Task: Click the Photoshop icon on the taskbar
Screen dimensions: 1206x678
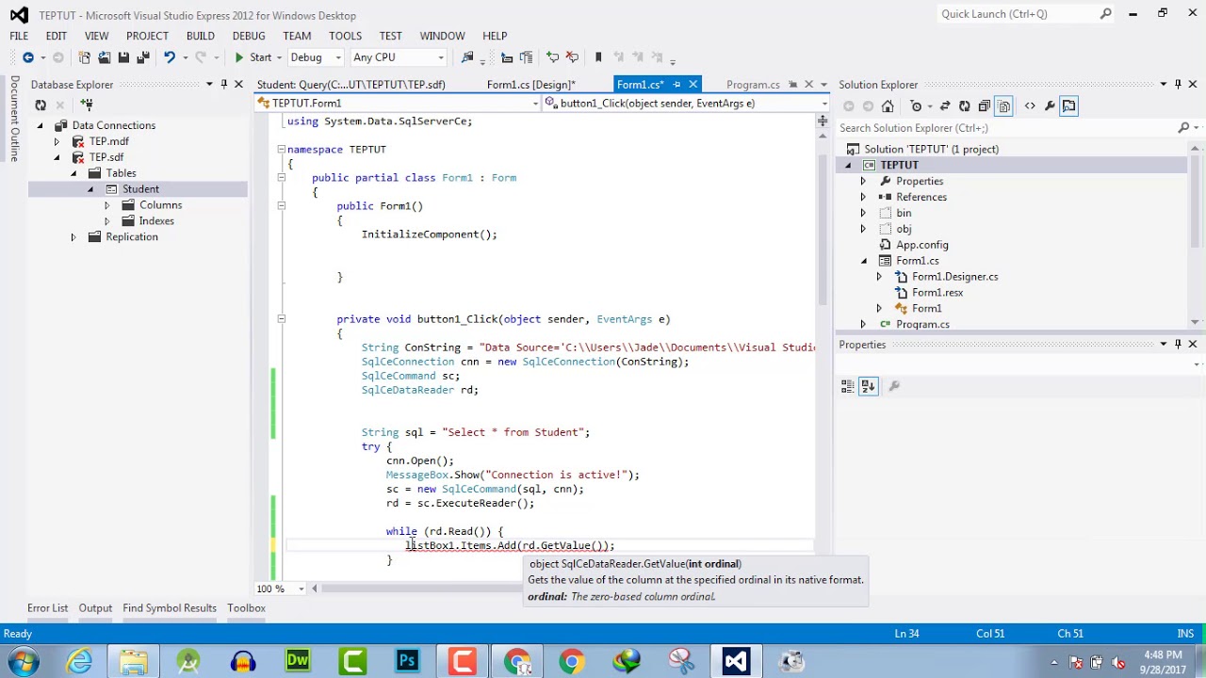Action: 407,661
